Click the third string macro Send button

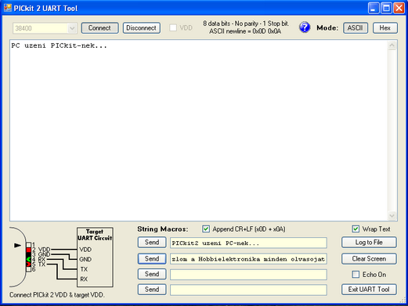152,274
